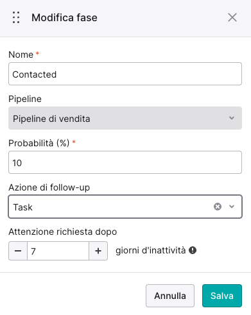
Task: Click the Nome field label
Action: (x=21, y=55)
